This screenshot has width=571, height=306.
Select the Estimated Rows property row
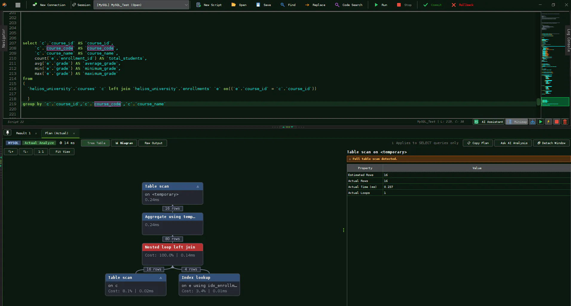point(459,175)
